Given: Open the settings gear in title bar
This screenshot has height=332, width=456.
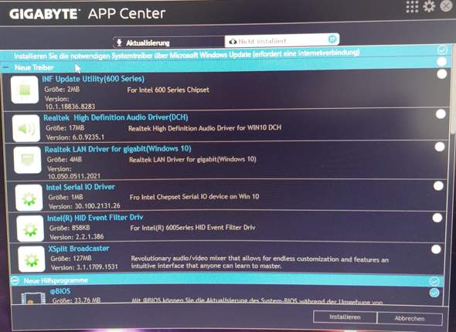Looking at the screenshot, I should 429,6.
